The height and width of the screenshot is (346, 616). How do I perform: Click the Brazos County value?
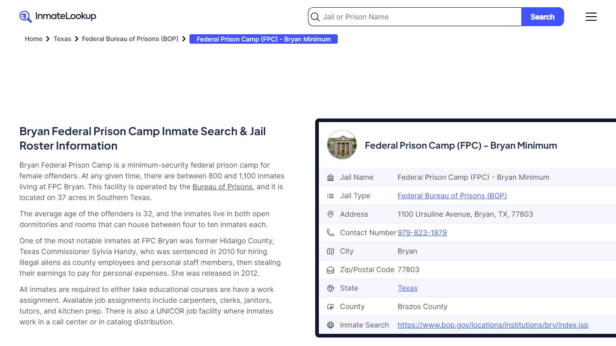pos(423,306)
